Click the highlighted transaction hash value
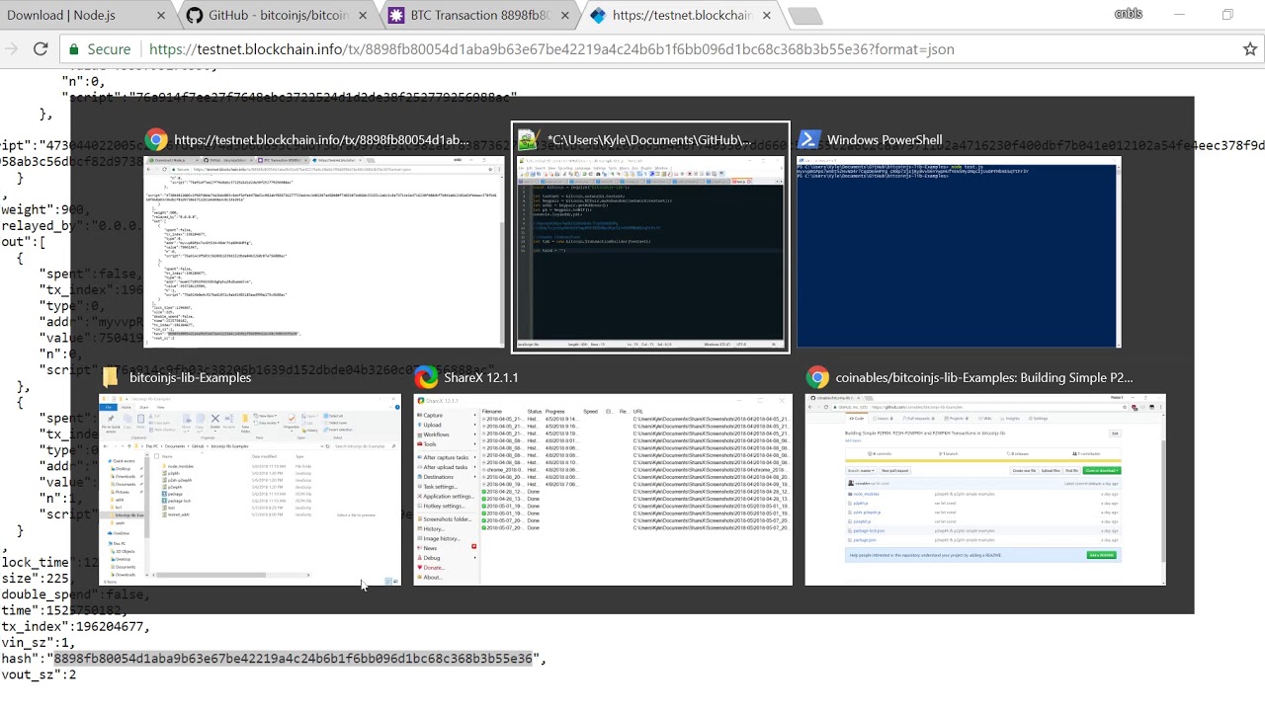 (294, 659)
